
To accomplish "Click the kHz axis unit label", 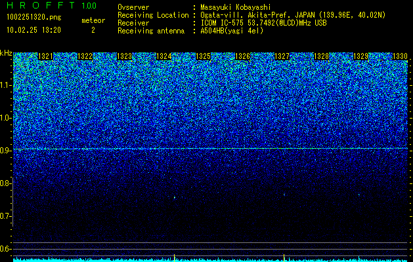I will [x=6, y=53].
